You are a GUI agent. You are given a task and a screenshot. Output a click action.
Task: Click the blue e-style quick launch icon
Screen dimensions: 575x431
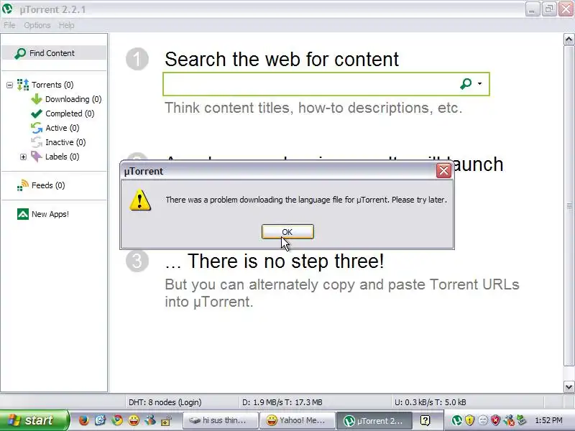(x=100, y=420)
